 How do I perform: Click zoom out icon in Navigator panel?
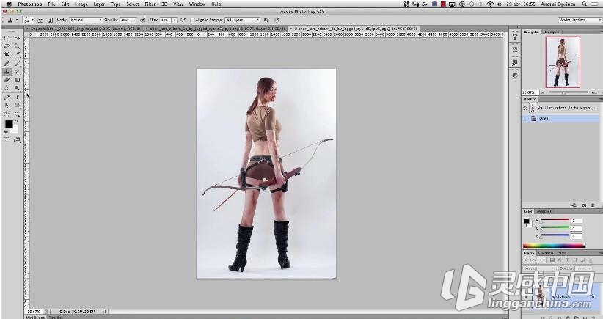(544, 92)
